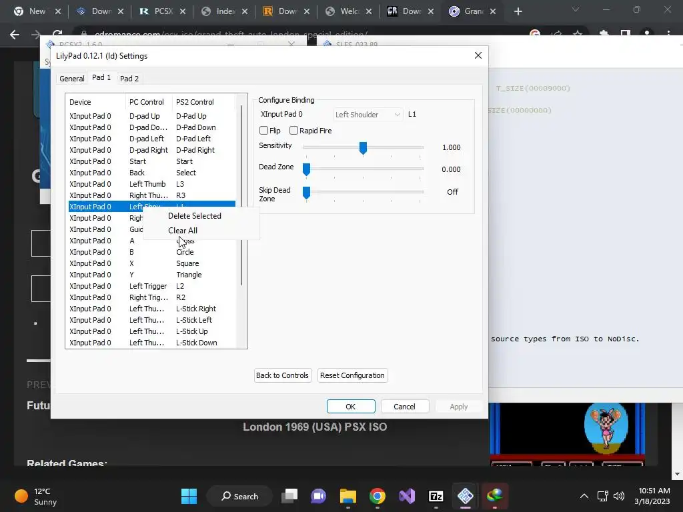The width and height of the screenshot is (683, 512).
Task: Adjust the Sensitivity slider handle
Action: (363, 148)
